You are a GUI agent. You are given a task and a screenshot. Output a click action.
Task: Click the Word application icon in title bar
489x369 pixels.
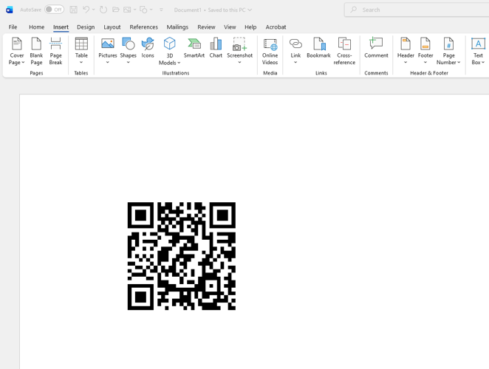[10, 10]
